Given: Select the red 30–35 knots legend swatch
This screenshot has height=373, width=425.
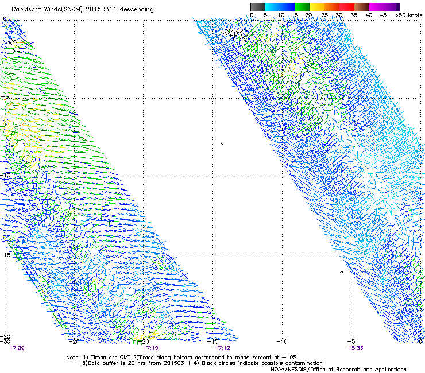Looking at the screenshot, I should click(347, 7).
